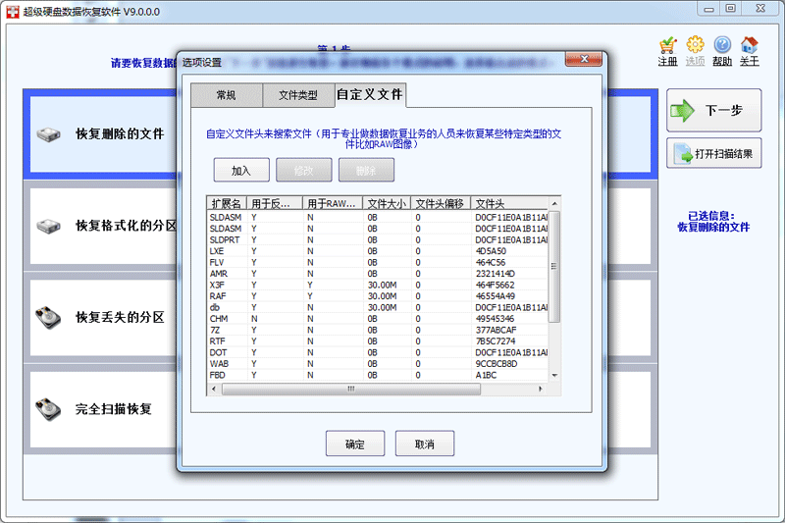Click the 帮助 question mark icon
The image size is (785, 523).
click(x=722, y=46)
